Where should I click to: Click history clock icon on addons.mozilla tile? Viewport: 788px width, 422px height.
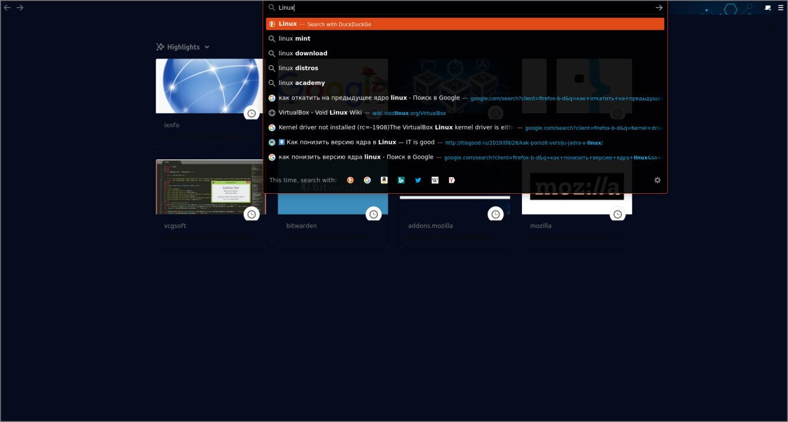pos(495,214)
